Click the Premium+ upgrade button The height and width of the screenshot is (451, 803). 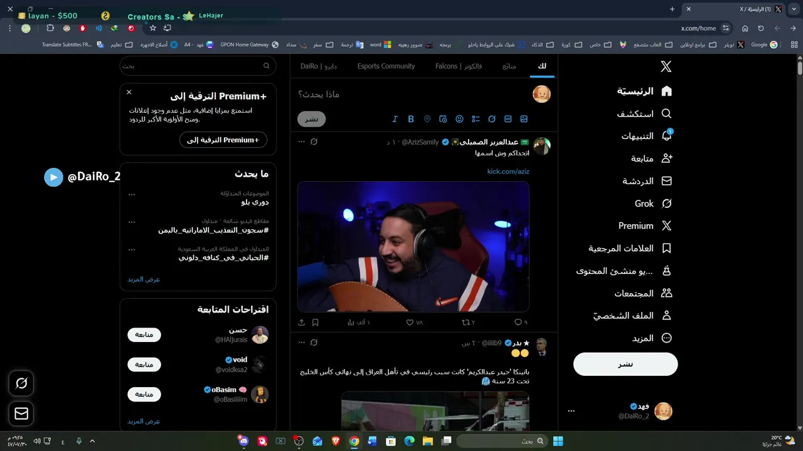pos(223,140)
